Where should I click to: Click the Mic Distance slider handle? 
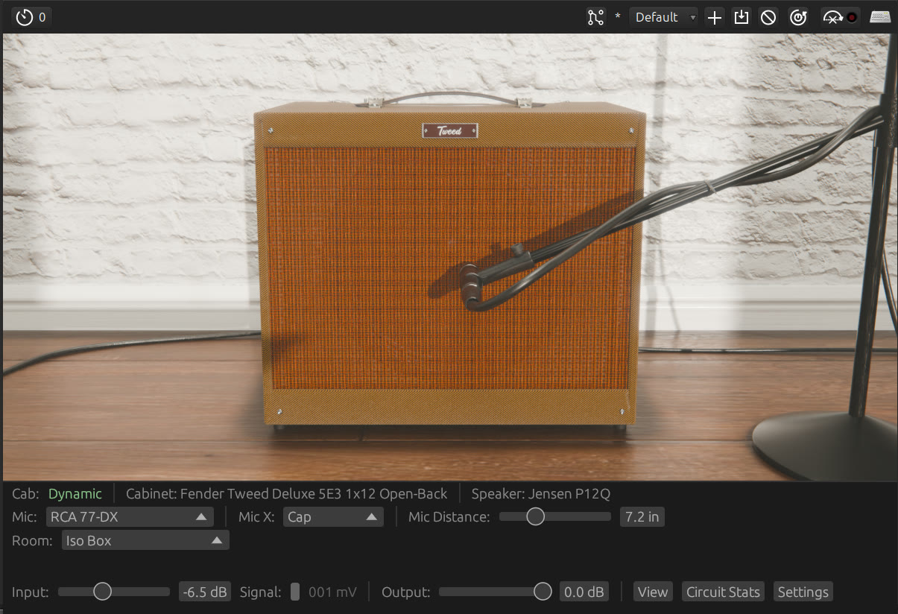click(535, 516)
